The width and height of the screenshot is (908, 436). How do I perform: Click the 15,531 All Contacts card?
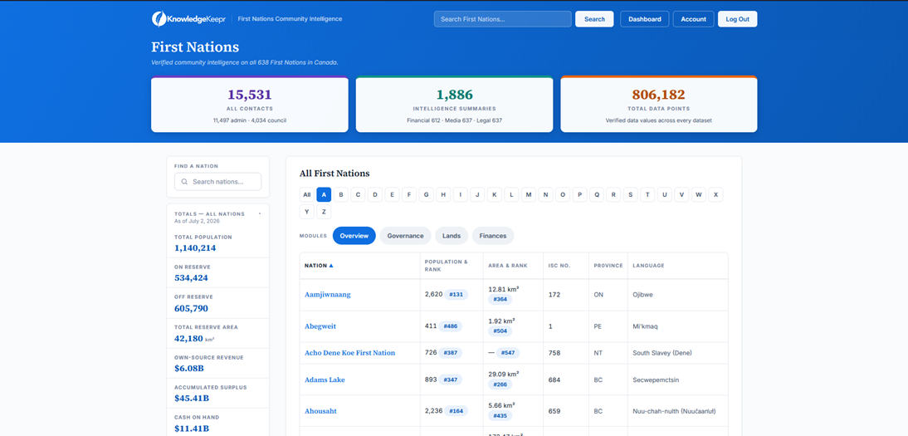[250, 105]
